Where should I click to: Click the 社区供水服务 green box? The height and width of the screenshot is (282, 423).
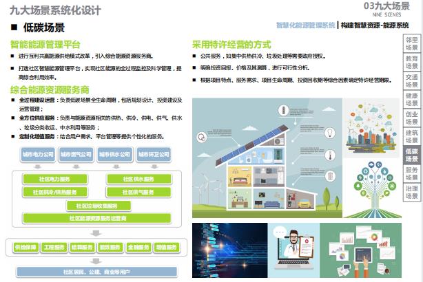coord(138,179)
